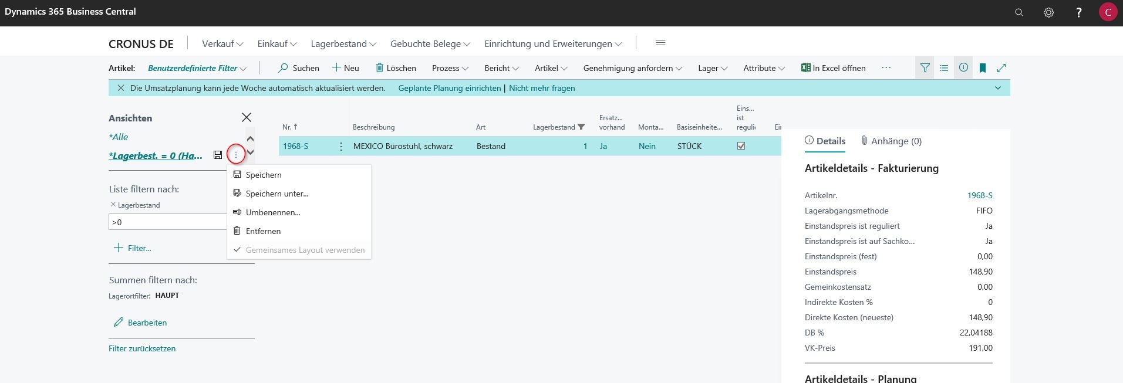
Task: Click the Lagerbestand column filter funnel
Action: 581,127
